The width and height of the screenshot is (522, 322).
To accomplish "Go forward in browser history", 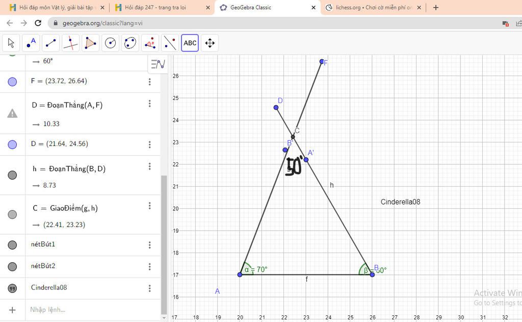I will [x=23, y=23].
